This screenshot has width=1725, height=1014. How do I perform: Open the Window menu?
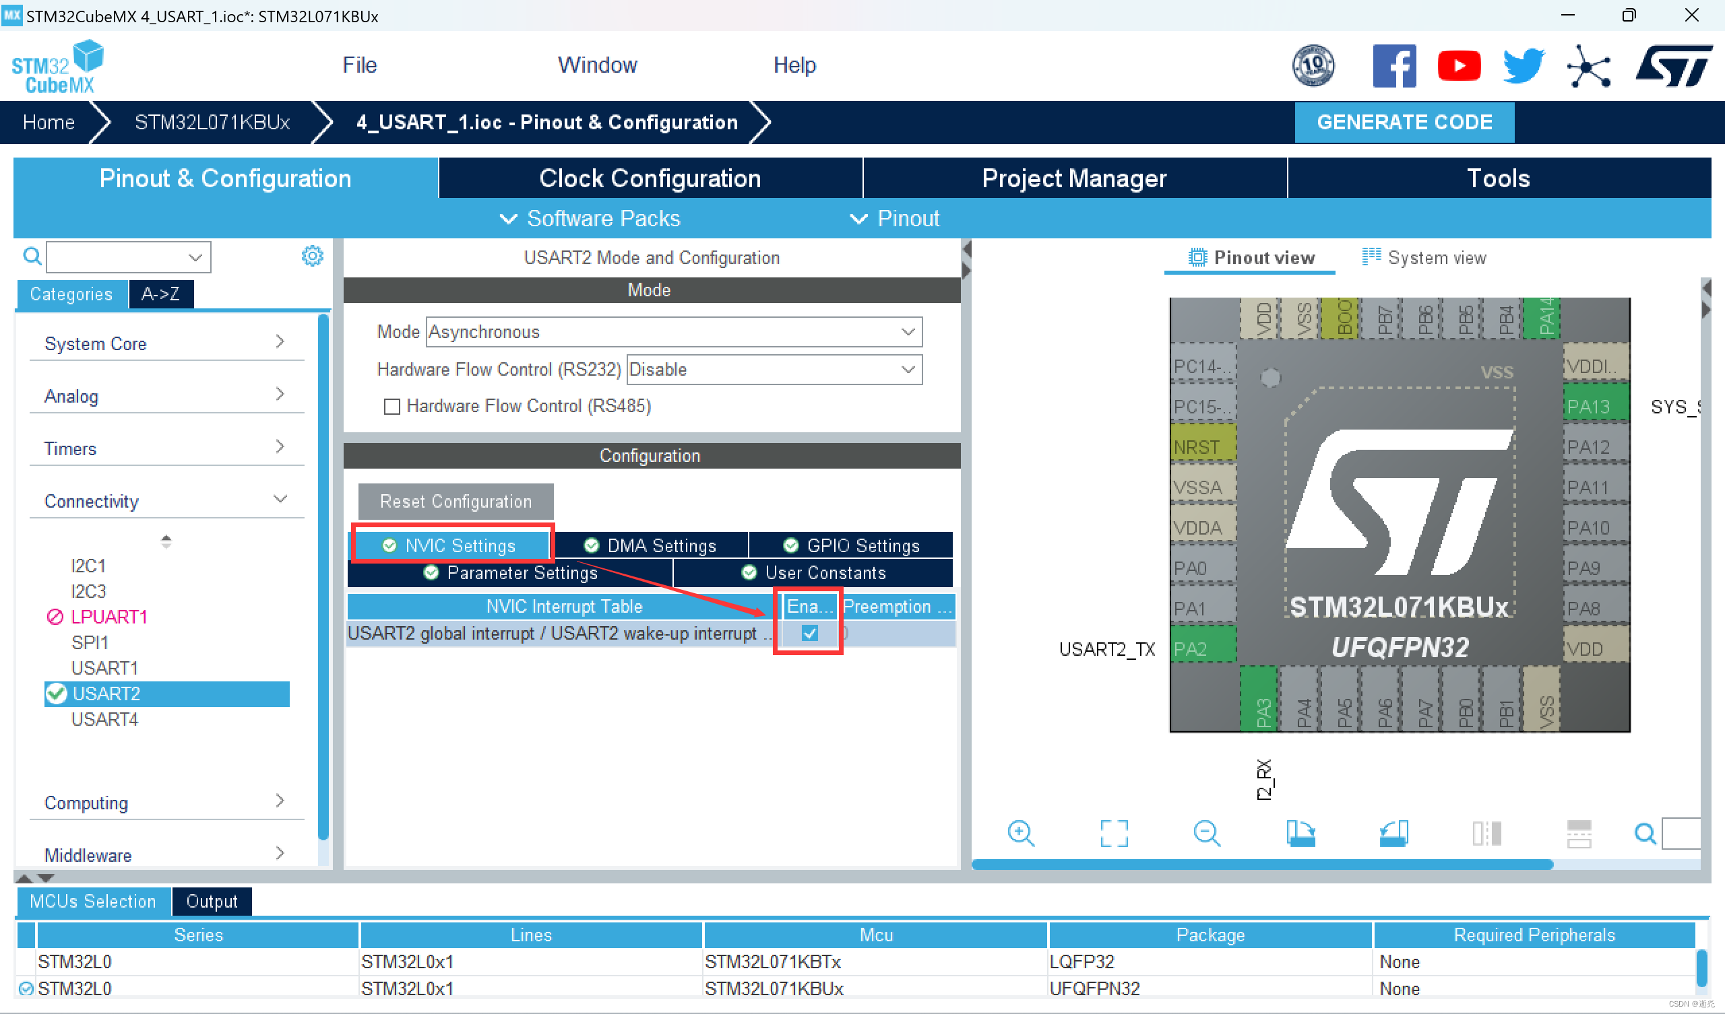[597, 65]
